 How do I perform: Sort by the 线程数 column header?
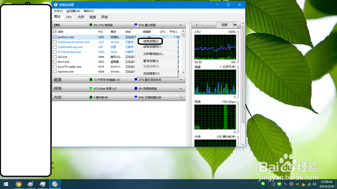[146, 32]
